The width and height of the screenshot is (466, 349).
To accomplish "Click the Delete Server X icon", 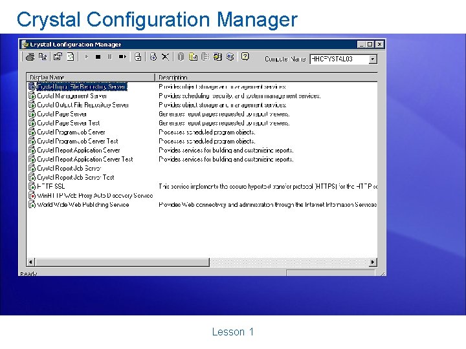I will (165, 57).
